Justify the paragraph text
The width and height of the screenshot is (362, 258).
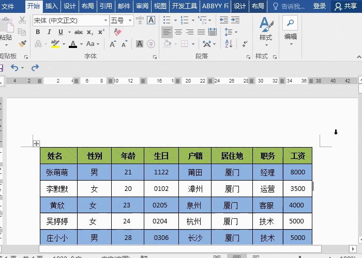201,32
